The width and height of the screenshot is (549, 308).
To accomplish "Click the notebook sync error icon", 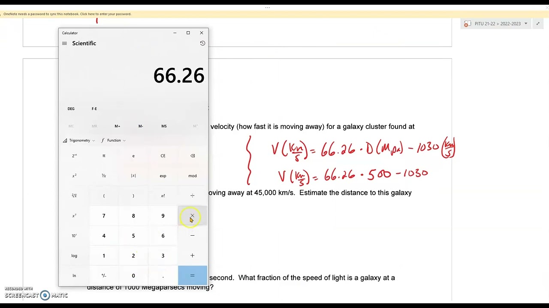I will tap(467, 24).
